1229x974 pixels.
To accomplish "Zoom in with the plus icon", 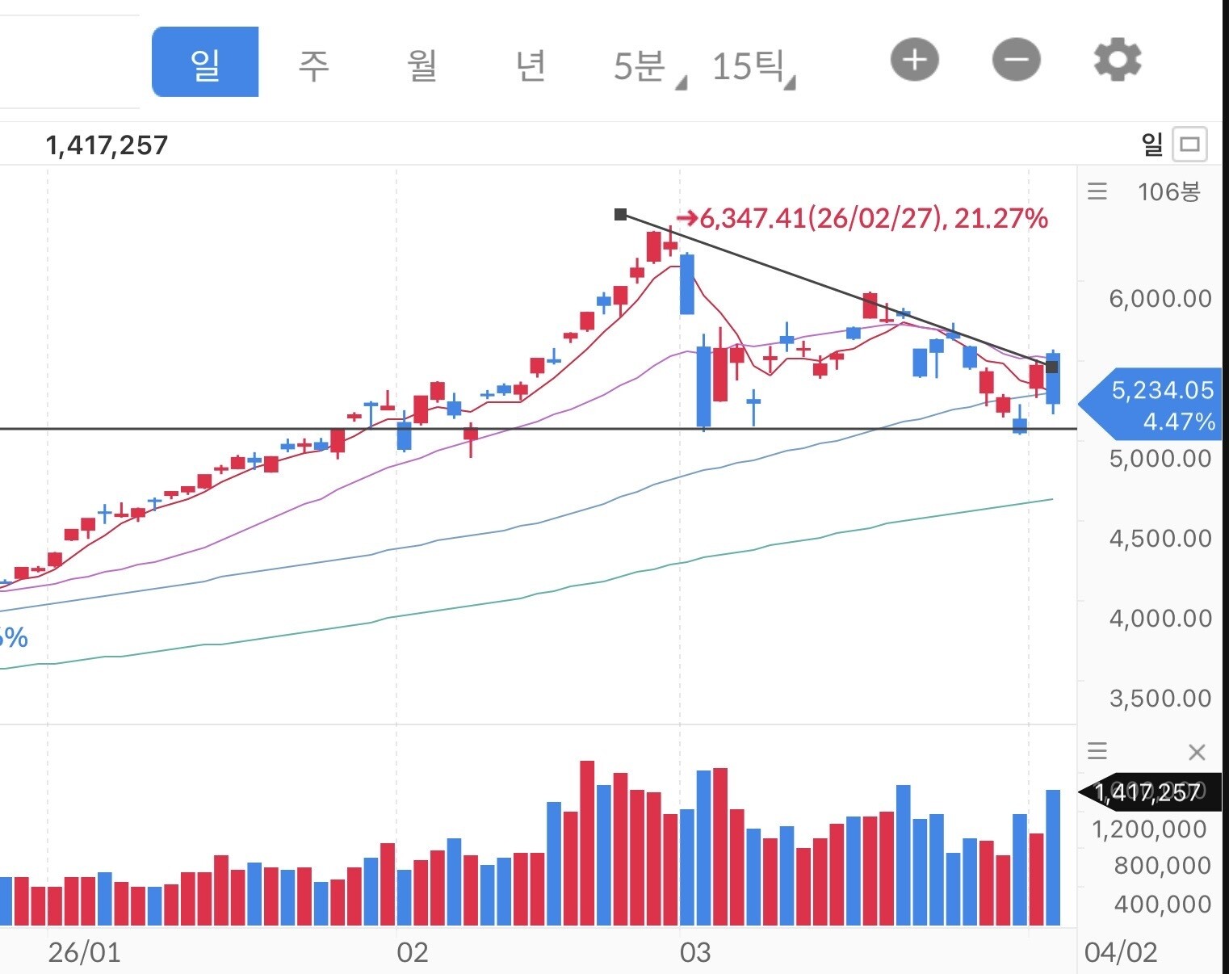I will (914, 61).
